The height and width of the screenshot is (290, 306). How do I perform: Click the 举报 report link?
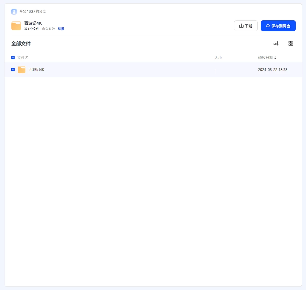61,29
